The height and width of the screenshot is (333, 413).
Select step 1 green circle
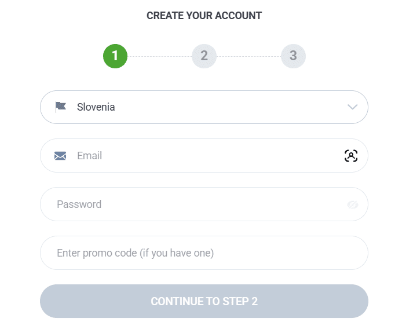click(115, 56)
